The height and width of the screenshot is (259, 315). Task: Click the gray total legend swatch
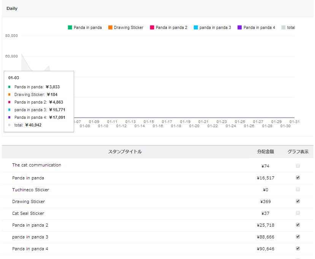pyautogui.click(x=283, y=27)
